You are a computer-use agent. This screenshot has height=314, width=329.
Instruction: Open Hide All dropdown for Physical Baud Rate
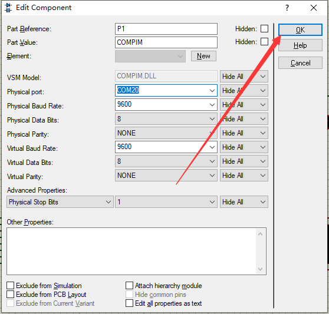[x=244, y=105]
